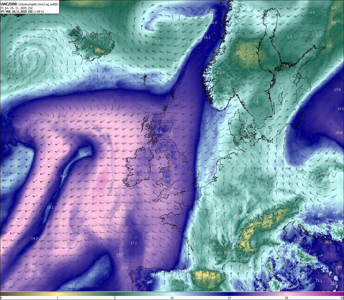Image resolution: width=344 pixels, height=300 pixels.
Task: Select the 15.9 value label
Action: [x=341, y=109]
